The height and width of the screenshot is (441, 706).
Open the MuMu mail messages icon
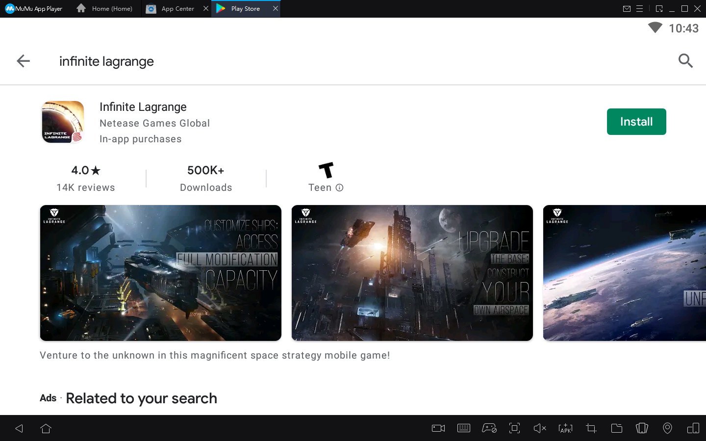click(x=627, y=9)
